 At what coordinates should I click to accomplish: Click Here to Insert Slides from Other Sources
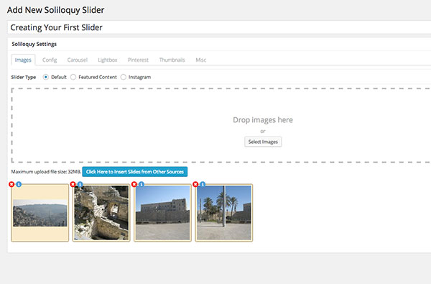point(135,172)
